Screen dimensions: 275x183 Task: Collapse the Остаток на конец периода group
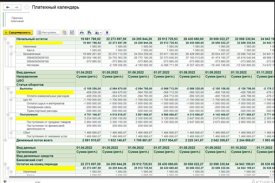tap(6, 164)
